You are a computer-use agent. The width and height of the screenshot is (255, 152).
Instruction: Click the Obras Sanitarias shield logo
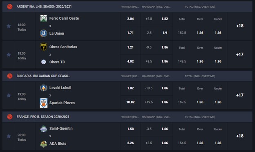tap(44, 47)
